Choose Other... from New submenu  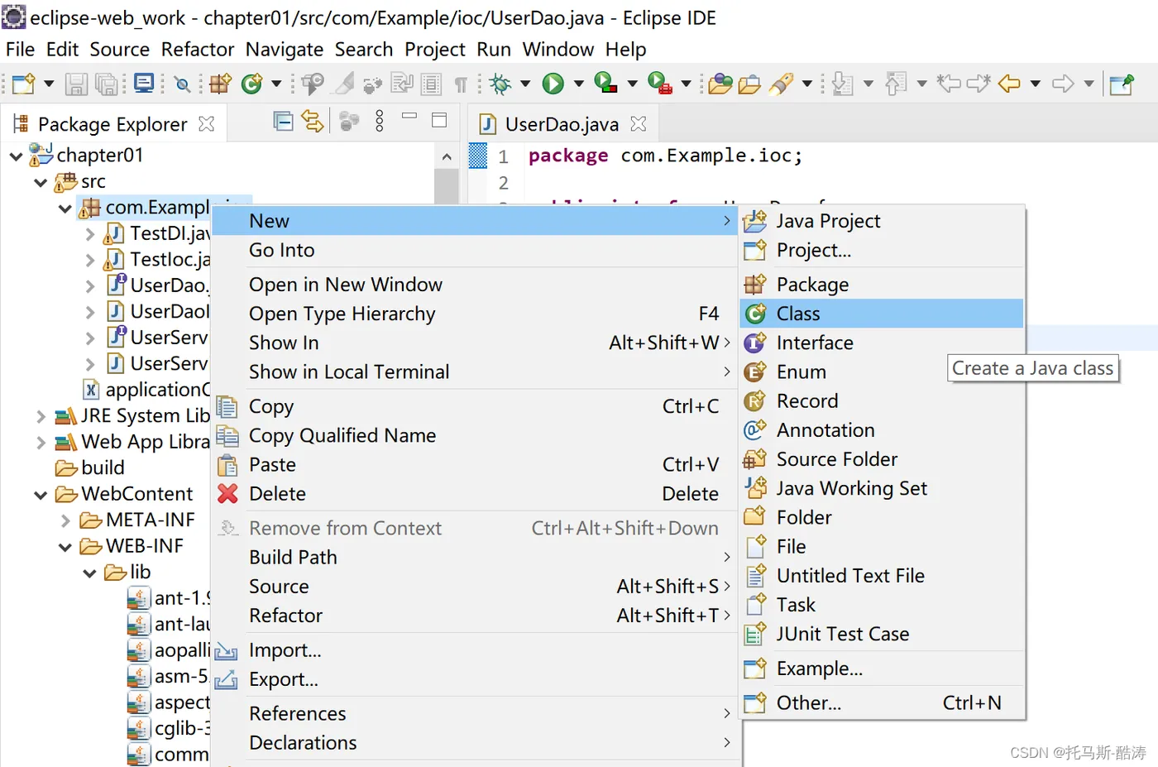(882, 702)
